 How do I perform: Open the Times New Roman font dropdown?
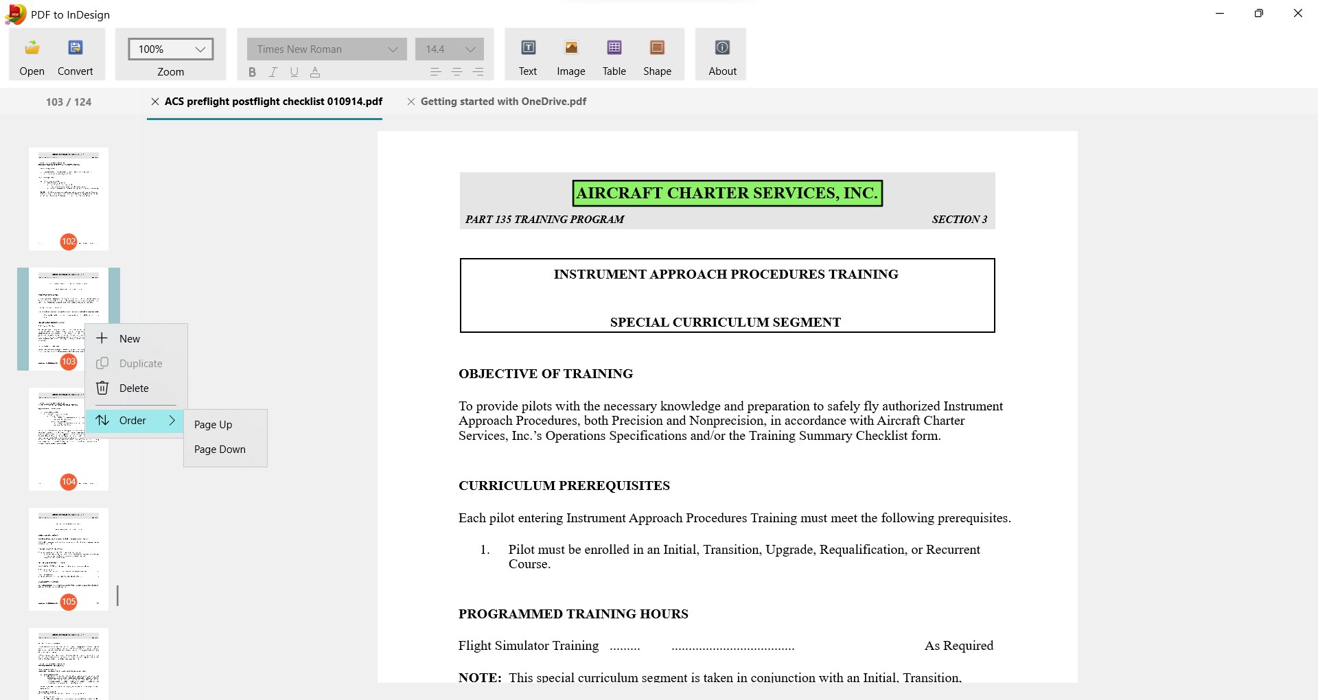point(327,49)
